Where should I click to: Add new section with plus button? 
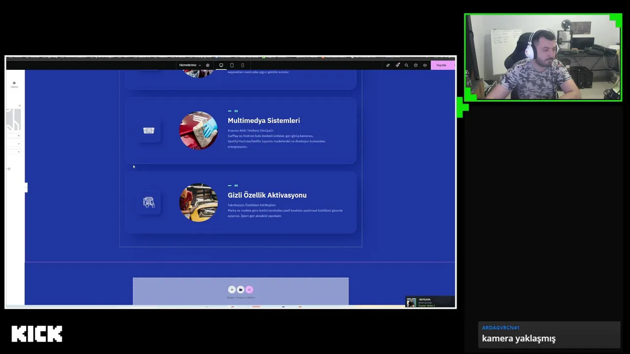(x=232, y=290)
